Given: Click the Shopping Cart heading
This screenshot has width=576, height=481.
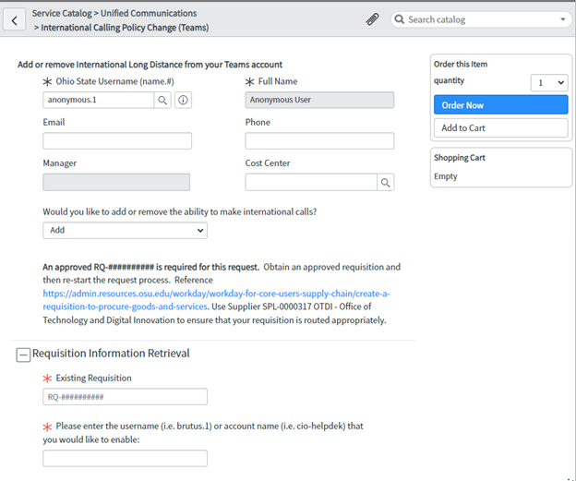Looking at the screenshot, I should (460, 158).
